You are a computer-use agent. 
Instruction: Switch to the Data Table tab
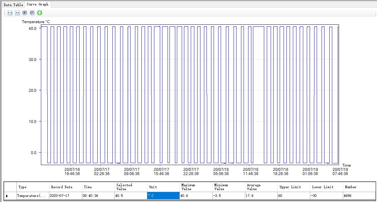pyautogui.click(x=13, y=4)
